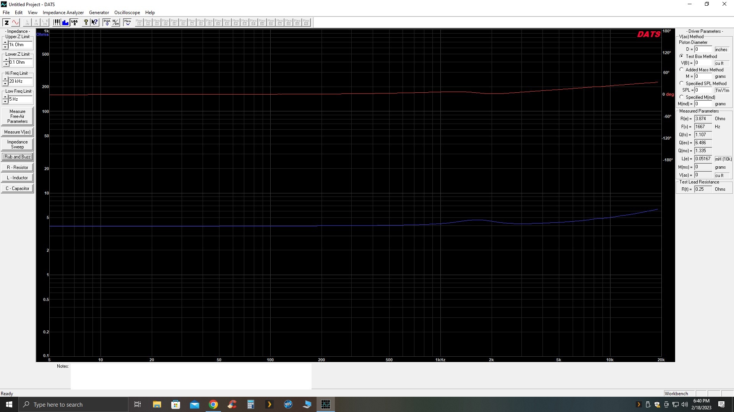Click the Measure V(as) button
This screenshot has height=412, width=734.
(17, 132)
